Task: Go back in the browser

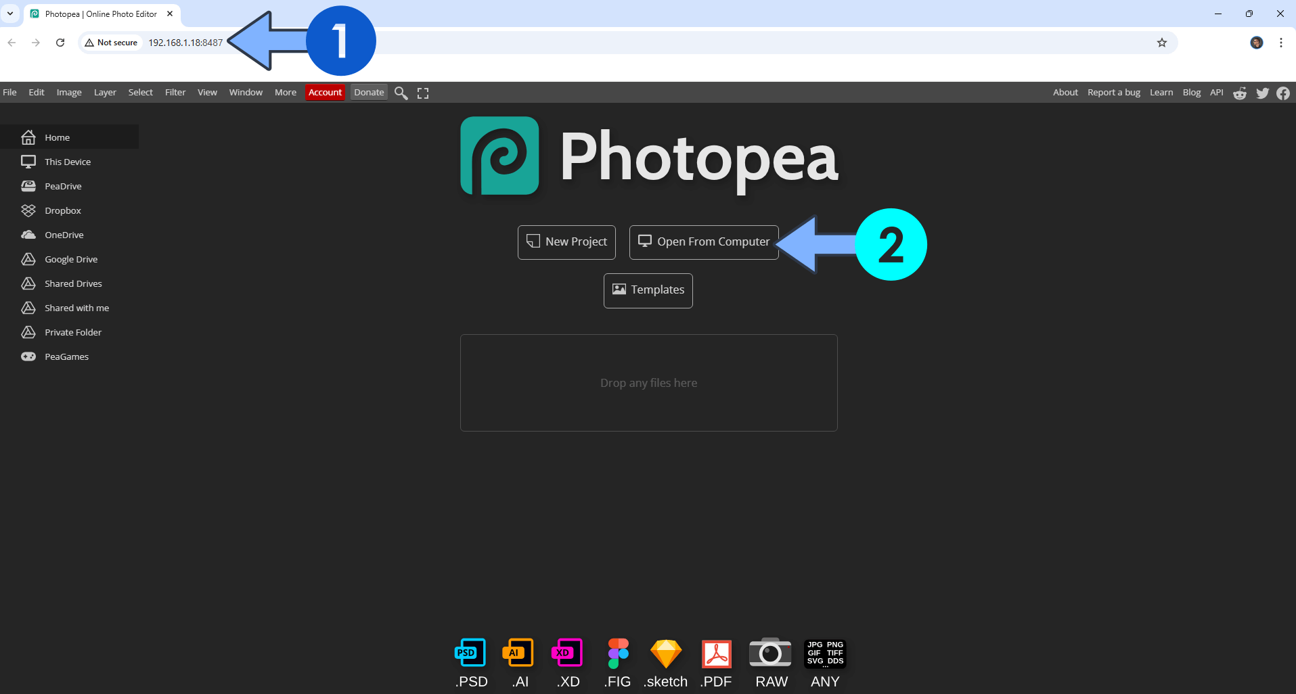Action: 12,43
